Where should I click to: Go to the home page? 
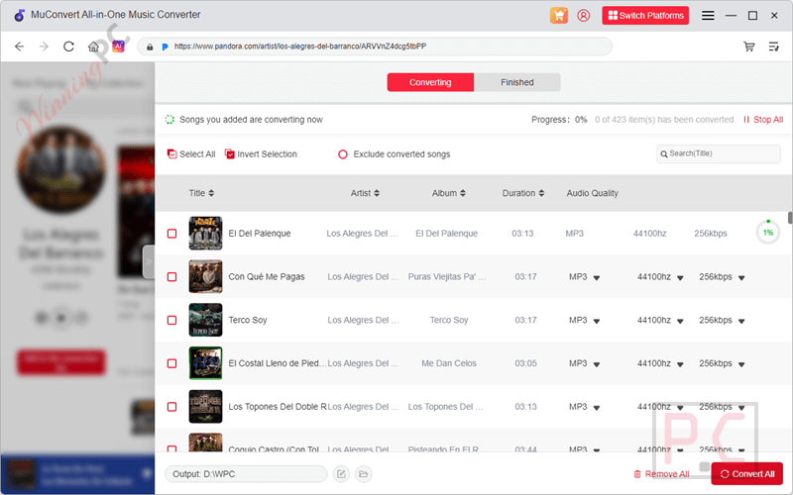pyautogui.click(x=93, y=47)
